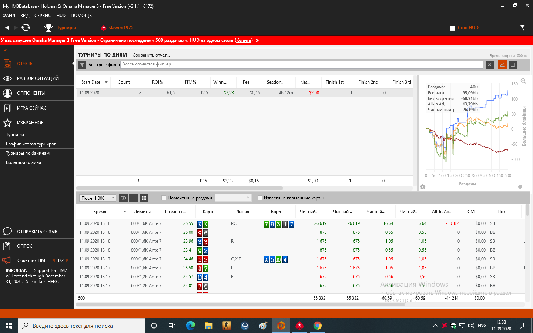533x333 pixels.
Task: Sort by Карты column header
Action: pyautogui.click(x=209, y=212)
